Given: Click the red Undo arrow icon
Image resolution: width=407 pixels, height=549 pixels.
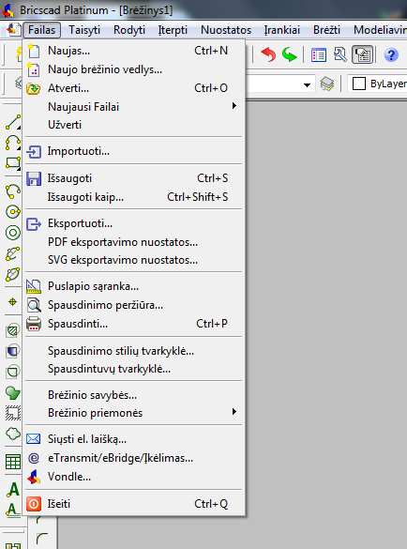Looking at the screenshot, I should pos(268,55).
